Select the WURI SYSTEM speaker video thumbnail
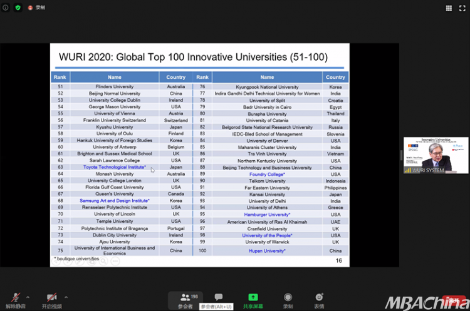Image resolution: width=470 pixels, height=311 pixels. coord(436,155)
